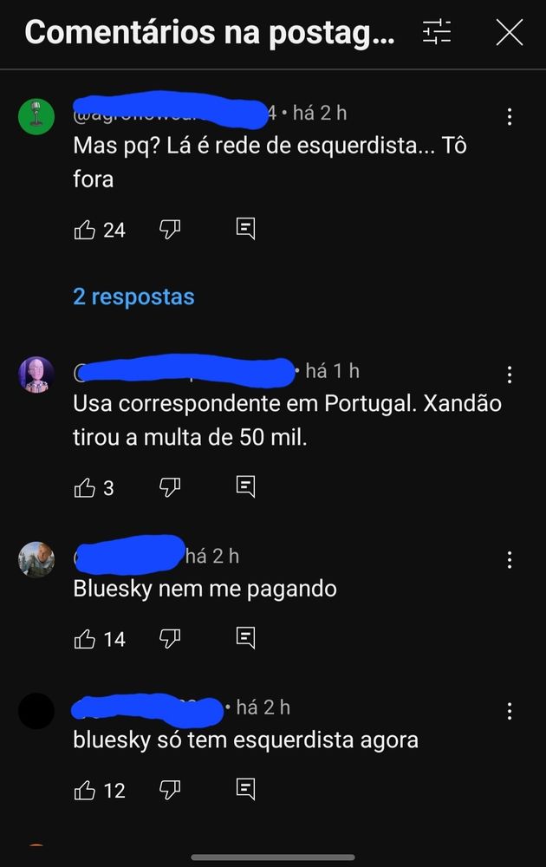Expand the 2 respostas thread
Screen dimensions: 546x867
tap(133, 297)
